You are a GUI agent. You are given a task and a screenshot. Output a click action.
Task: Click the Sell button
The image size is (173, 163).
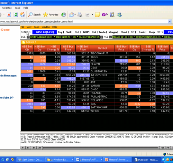(x=69, y=32)
